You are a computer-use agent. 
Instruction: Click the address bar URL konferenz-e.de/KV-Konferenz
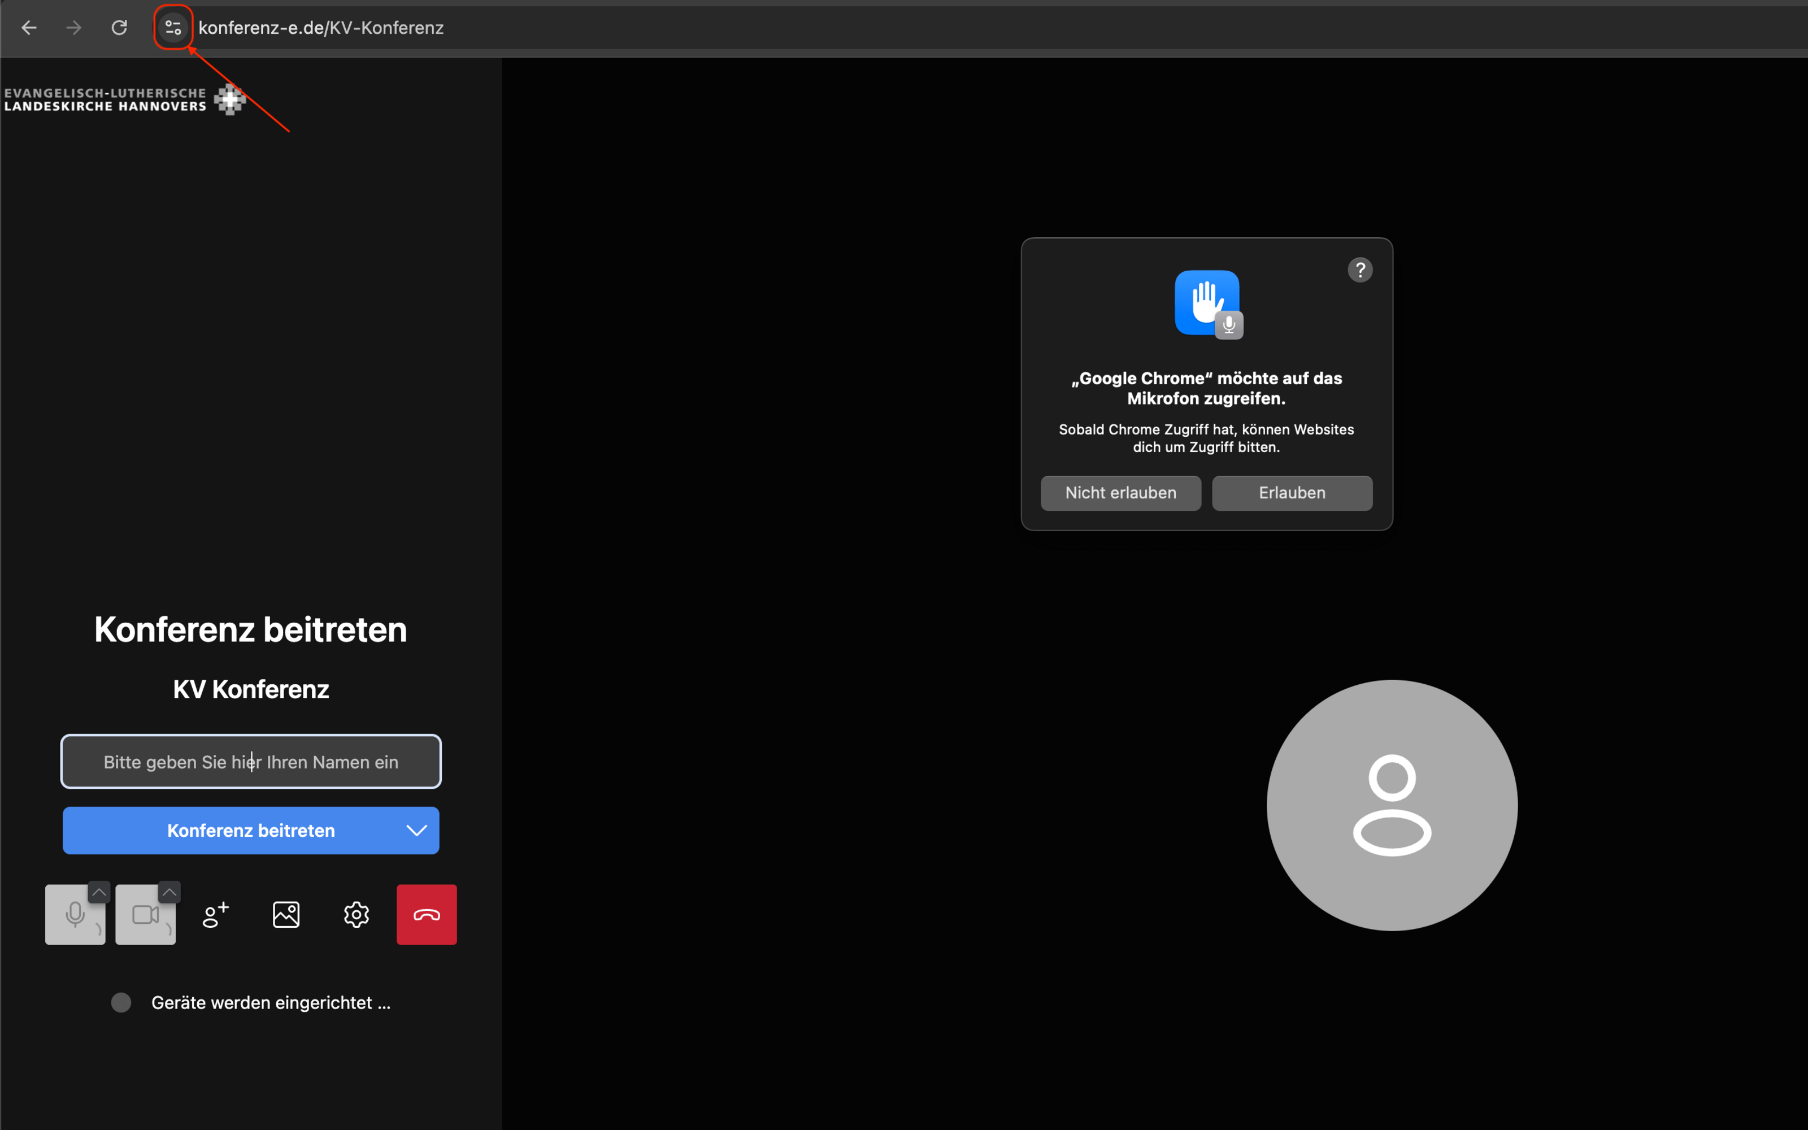(x=321, y=28)
